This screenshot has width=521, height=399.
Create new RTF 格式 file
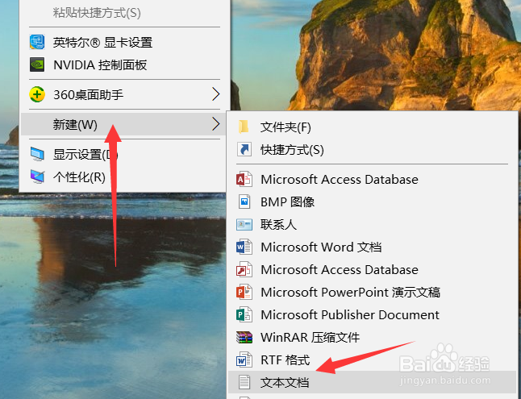click(372, 360)
